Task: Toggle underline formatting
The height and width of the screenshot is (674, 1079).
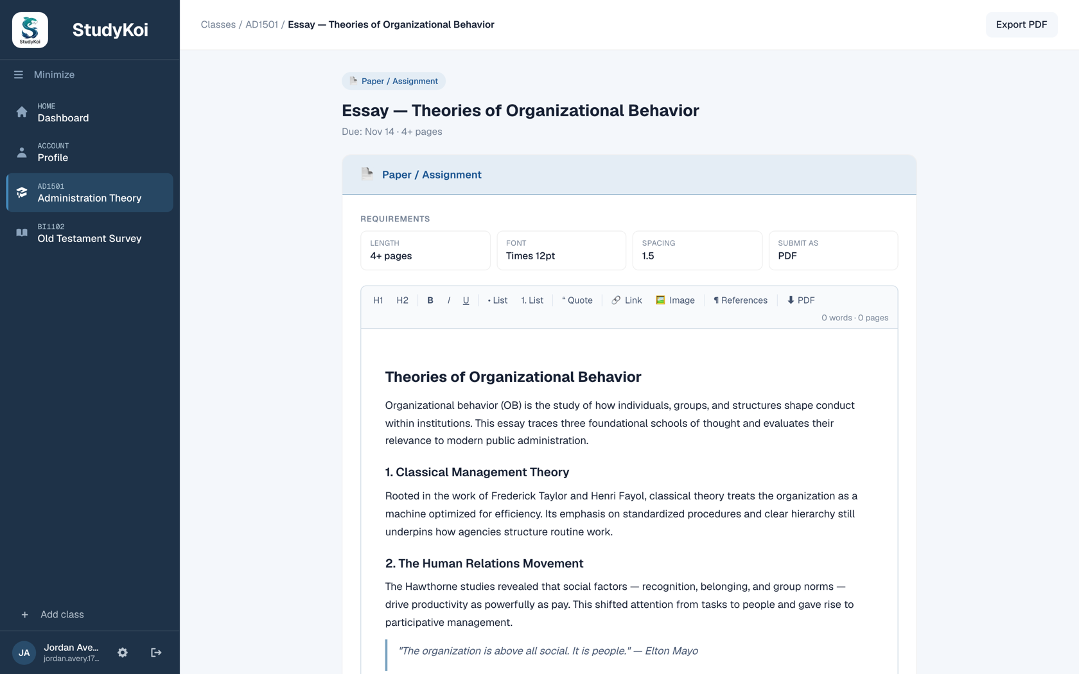Action: [466, 300]
